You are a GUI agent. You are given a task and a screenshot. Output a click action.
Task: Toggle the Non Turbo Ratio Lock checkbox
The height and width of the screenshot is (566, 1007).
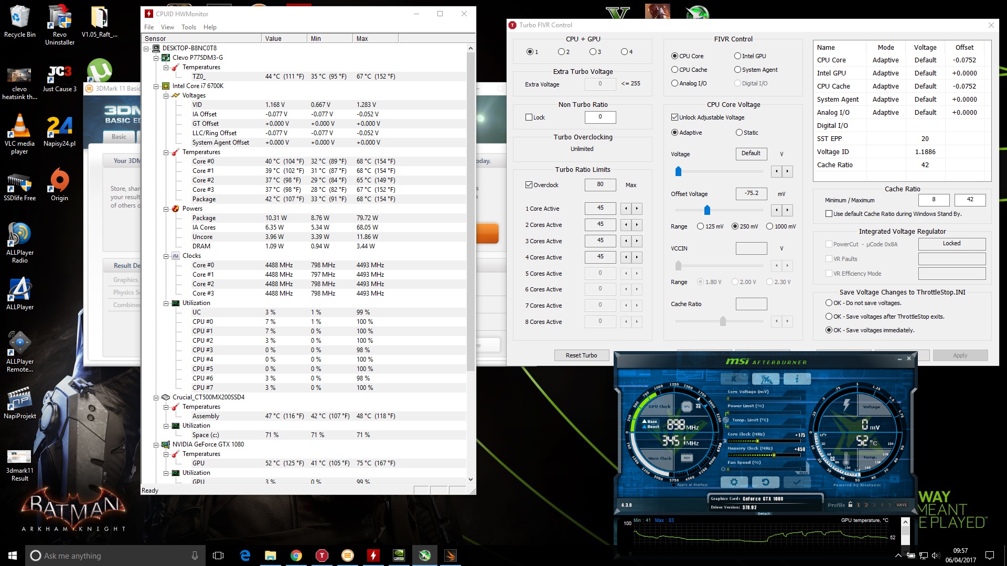pyautogui.click(x=529, y=117)
